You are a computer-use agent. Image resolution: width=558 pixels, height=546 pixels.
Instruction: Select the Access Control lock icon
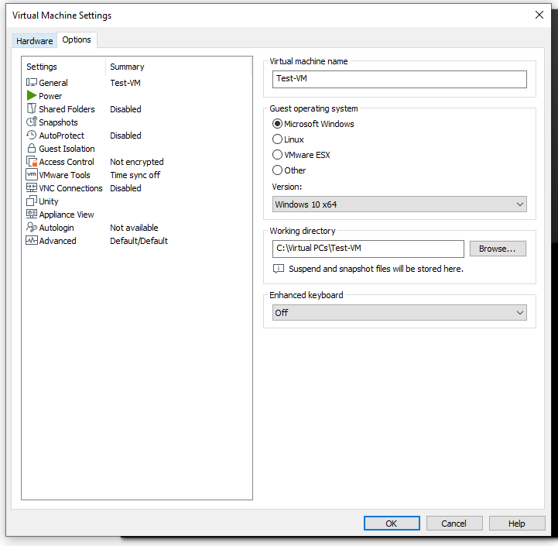[32, 161]
